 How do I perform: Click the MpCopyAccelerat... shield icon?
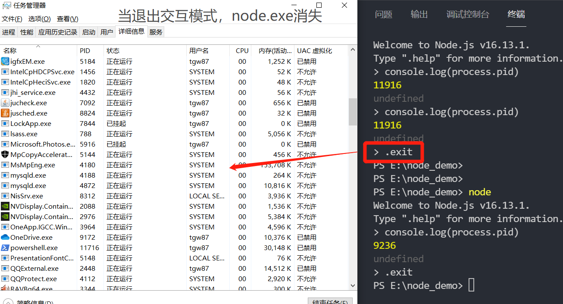(x=5, y=154)
